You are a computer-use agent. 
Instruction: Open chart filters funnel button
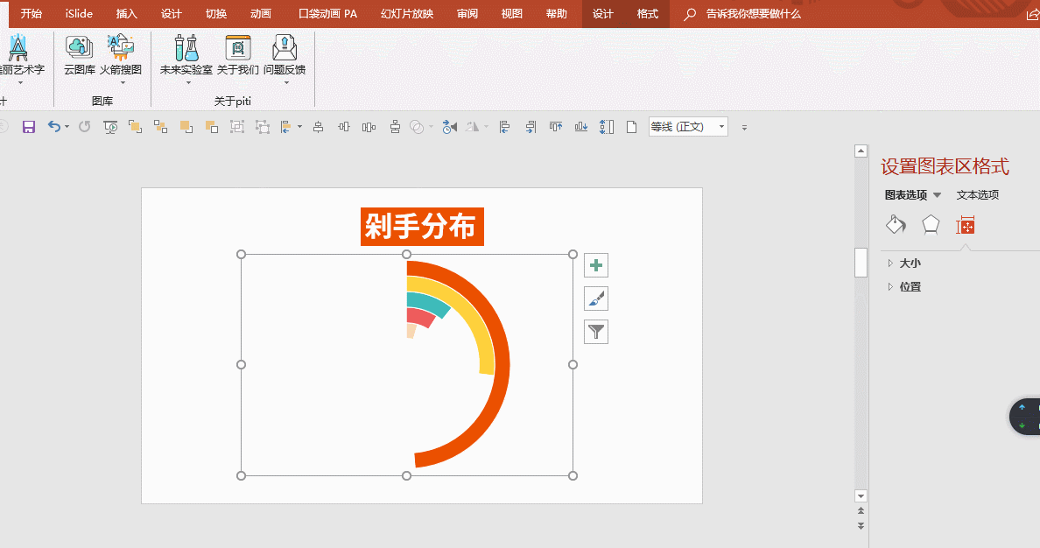[x=596, y=332]
